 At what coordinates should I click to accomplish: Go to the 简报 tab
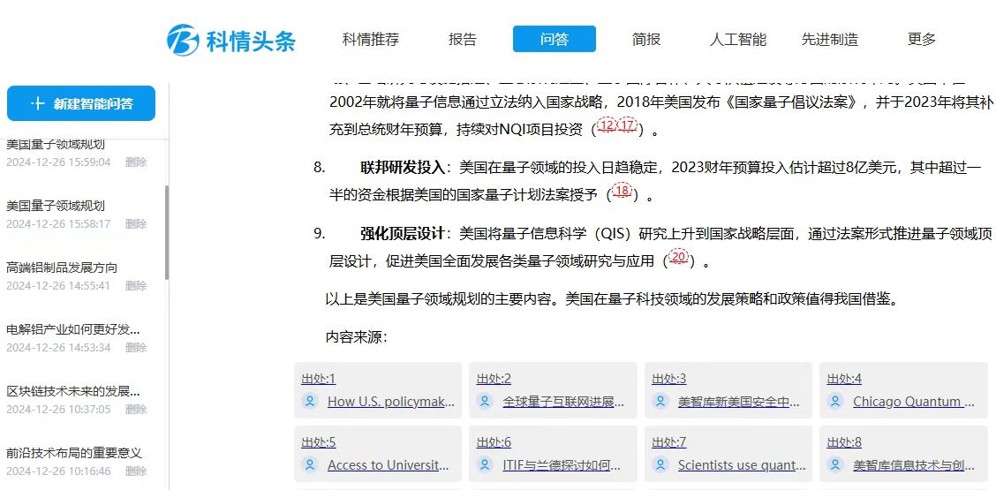[645, 39]
